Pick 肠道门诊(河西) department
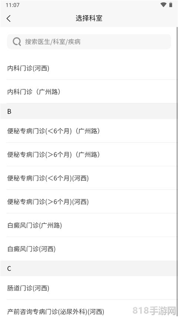178x317 pixels. coord(89,288)
